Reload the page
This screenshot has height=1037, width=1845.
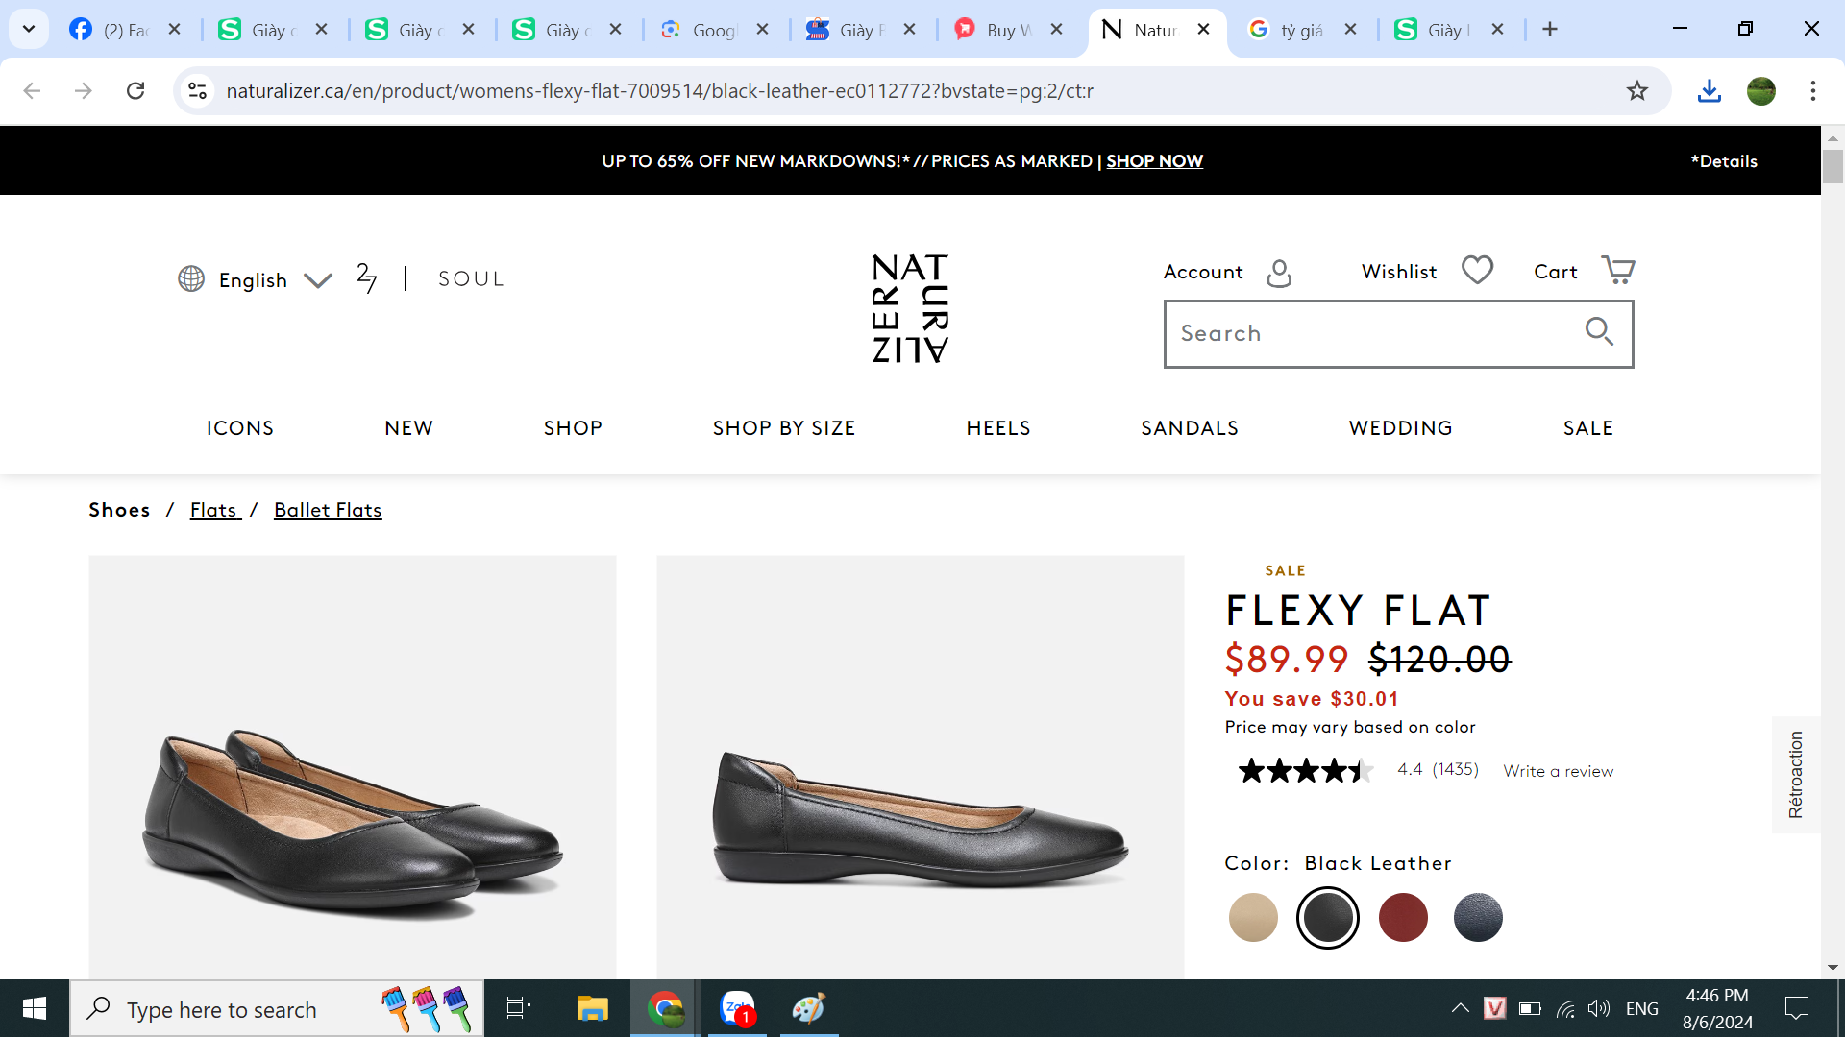click(x=135, y=91)
